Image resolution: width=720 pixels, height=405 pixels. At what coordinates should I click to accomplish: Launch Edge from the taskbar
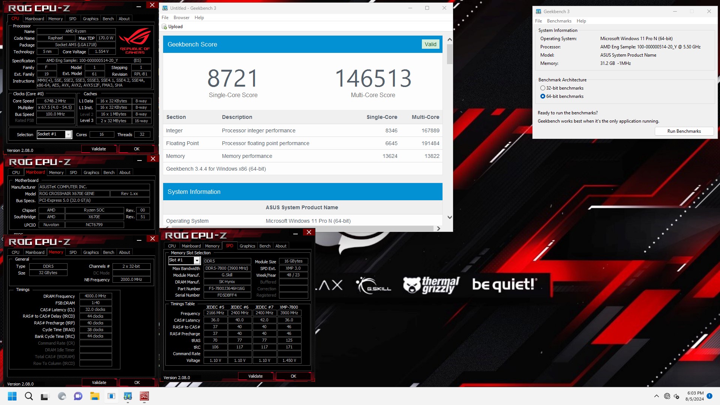(61, 396)
